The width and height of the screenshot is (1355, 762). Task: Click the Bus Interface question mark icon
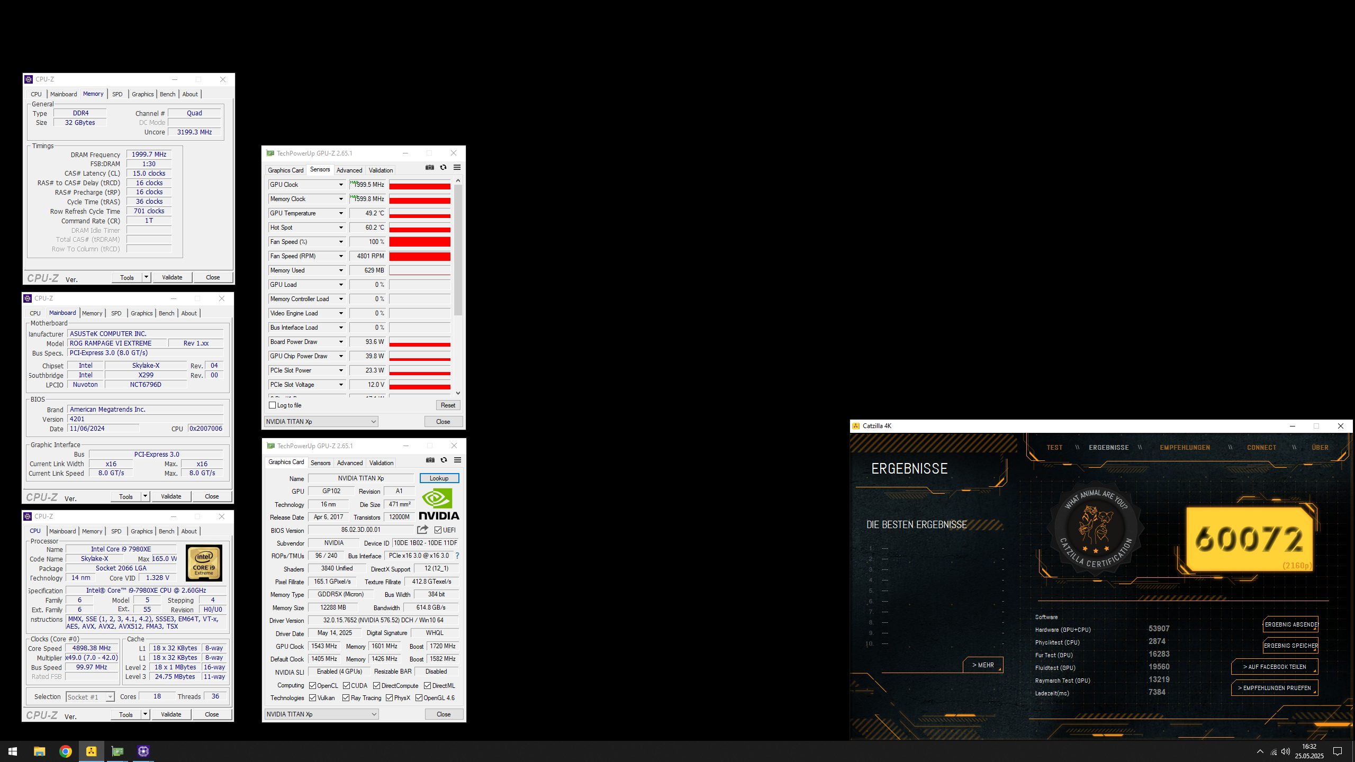tap(457, 556)
